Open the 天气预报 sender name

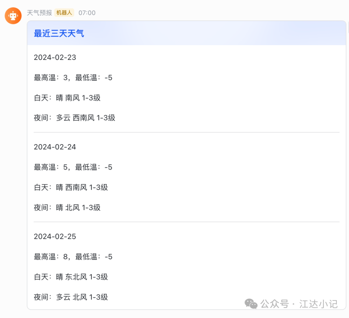pos(39,13)
